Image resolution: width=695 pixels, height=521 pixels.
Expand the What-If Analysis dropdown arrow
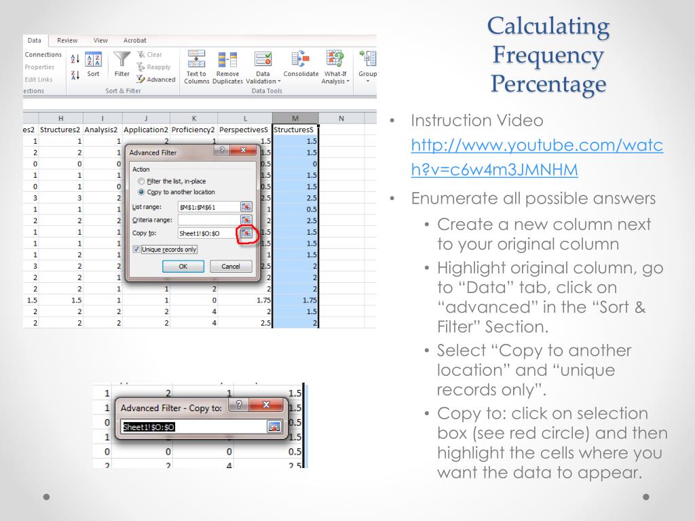(x=348, y=81)
